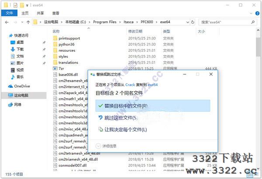Image resolution: width=262 pixels, height=179 pixels.
Task: Click the Properties quick access toolbar icon
Action: [15, 5]
